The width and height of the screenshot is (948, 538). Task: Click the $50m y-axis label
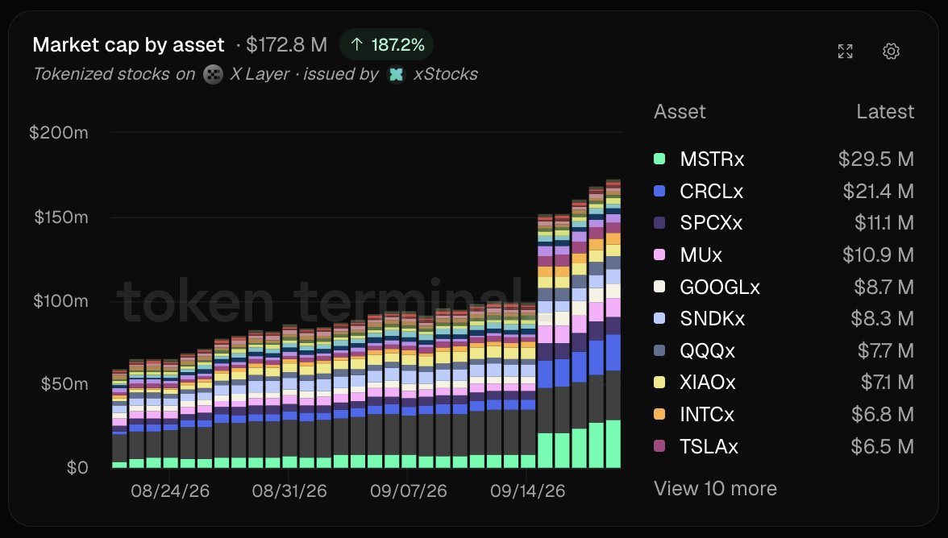(x=64, y=384)
